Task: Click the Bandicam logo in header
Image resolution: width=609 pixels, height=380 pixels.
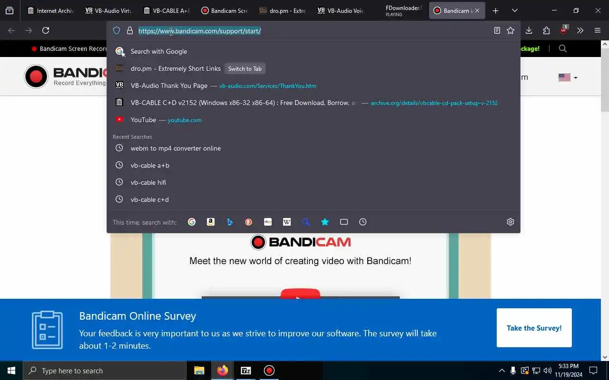Action: pyautogui.click(x=66, y=76)
